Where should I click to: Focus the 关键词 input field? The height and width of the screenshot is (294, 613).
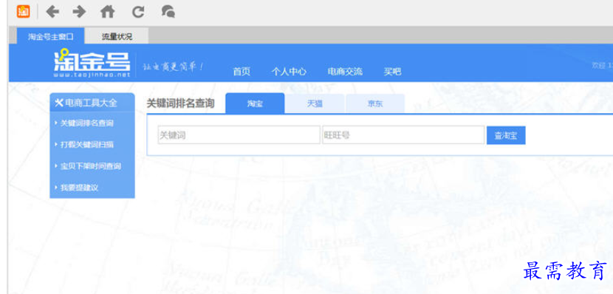click(239, 135)
